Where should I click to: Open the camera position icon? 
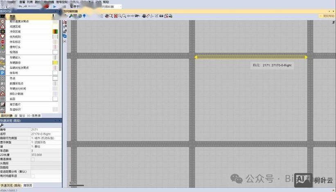tap(138, 16)
